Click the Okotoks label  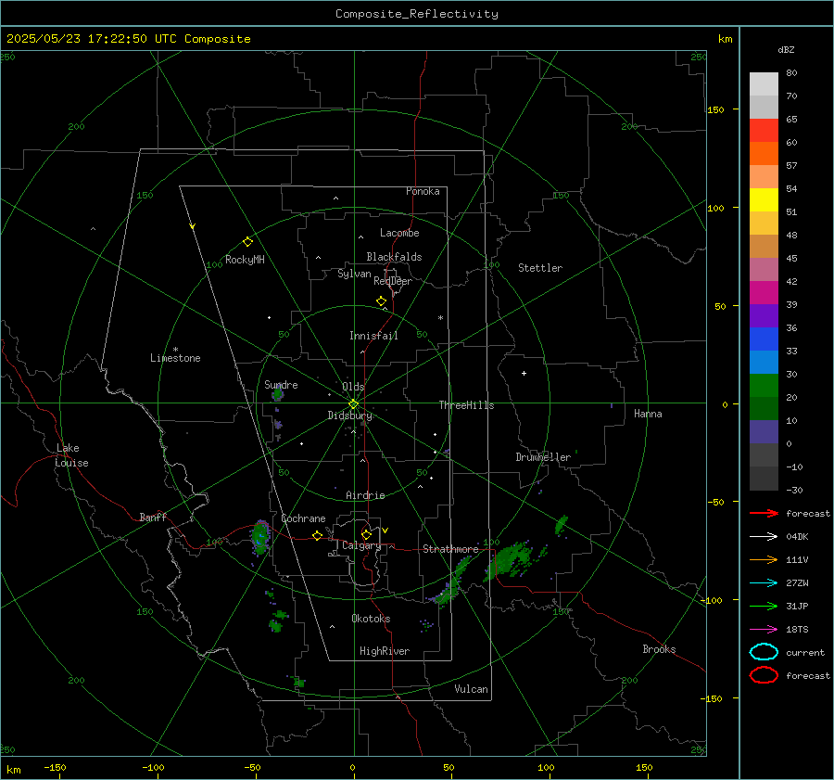click(371, 619)
